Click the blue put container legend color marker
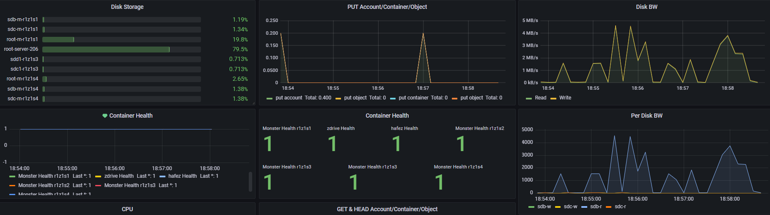The height and width of the screenshot is (215, 770). [393, 98]
